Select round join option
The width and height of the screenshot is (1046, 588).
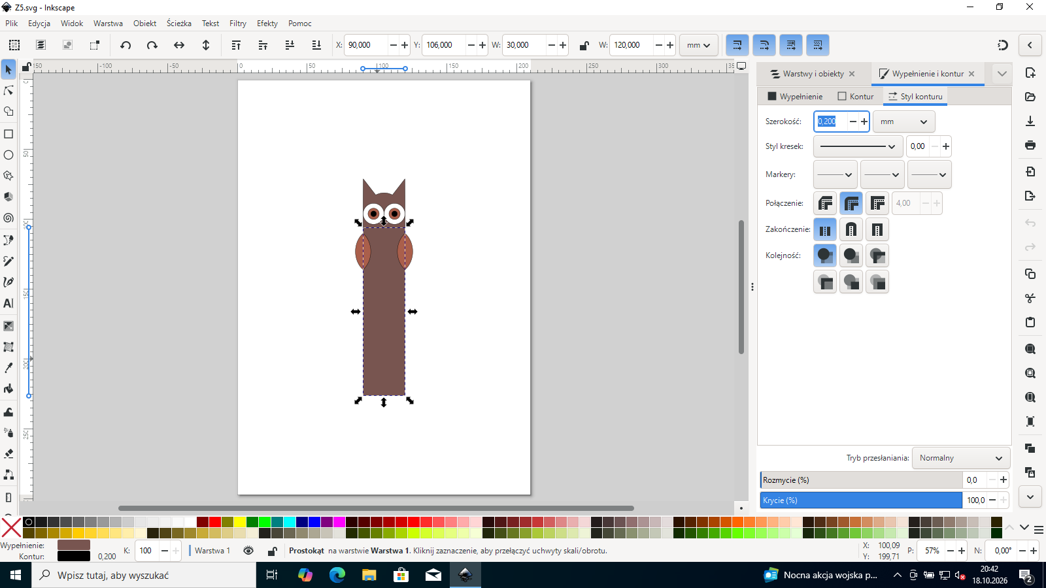(851, 203)
